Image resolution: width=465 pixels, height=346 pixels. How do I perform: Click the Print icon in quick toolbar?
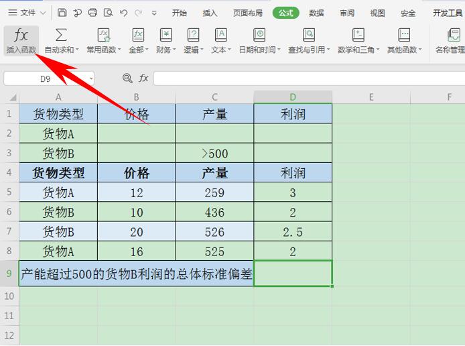93,13
